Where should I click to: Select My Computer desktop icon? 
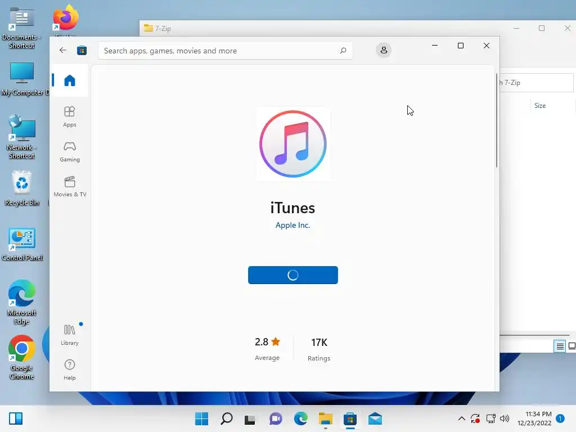pos(22,79)
